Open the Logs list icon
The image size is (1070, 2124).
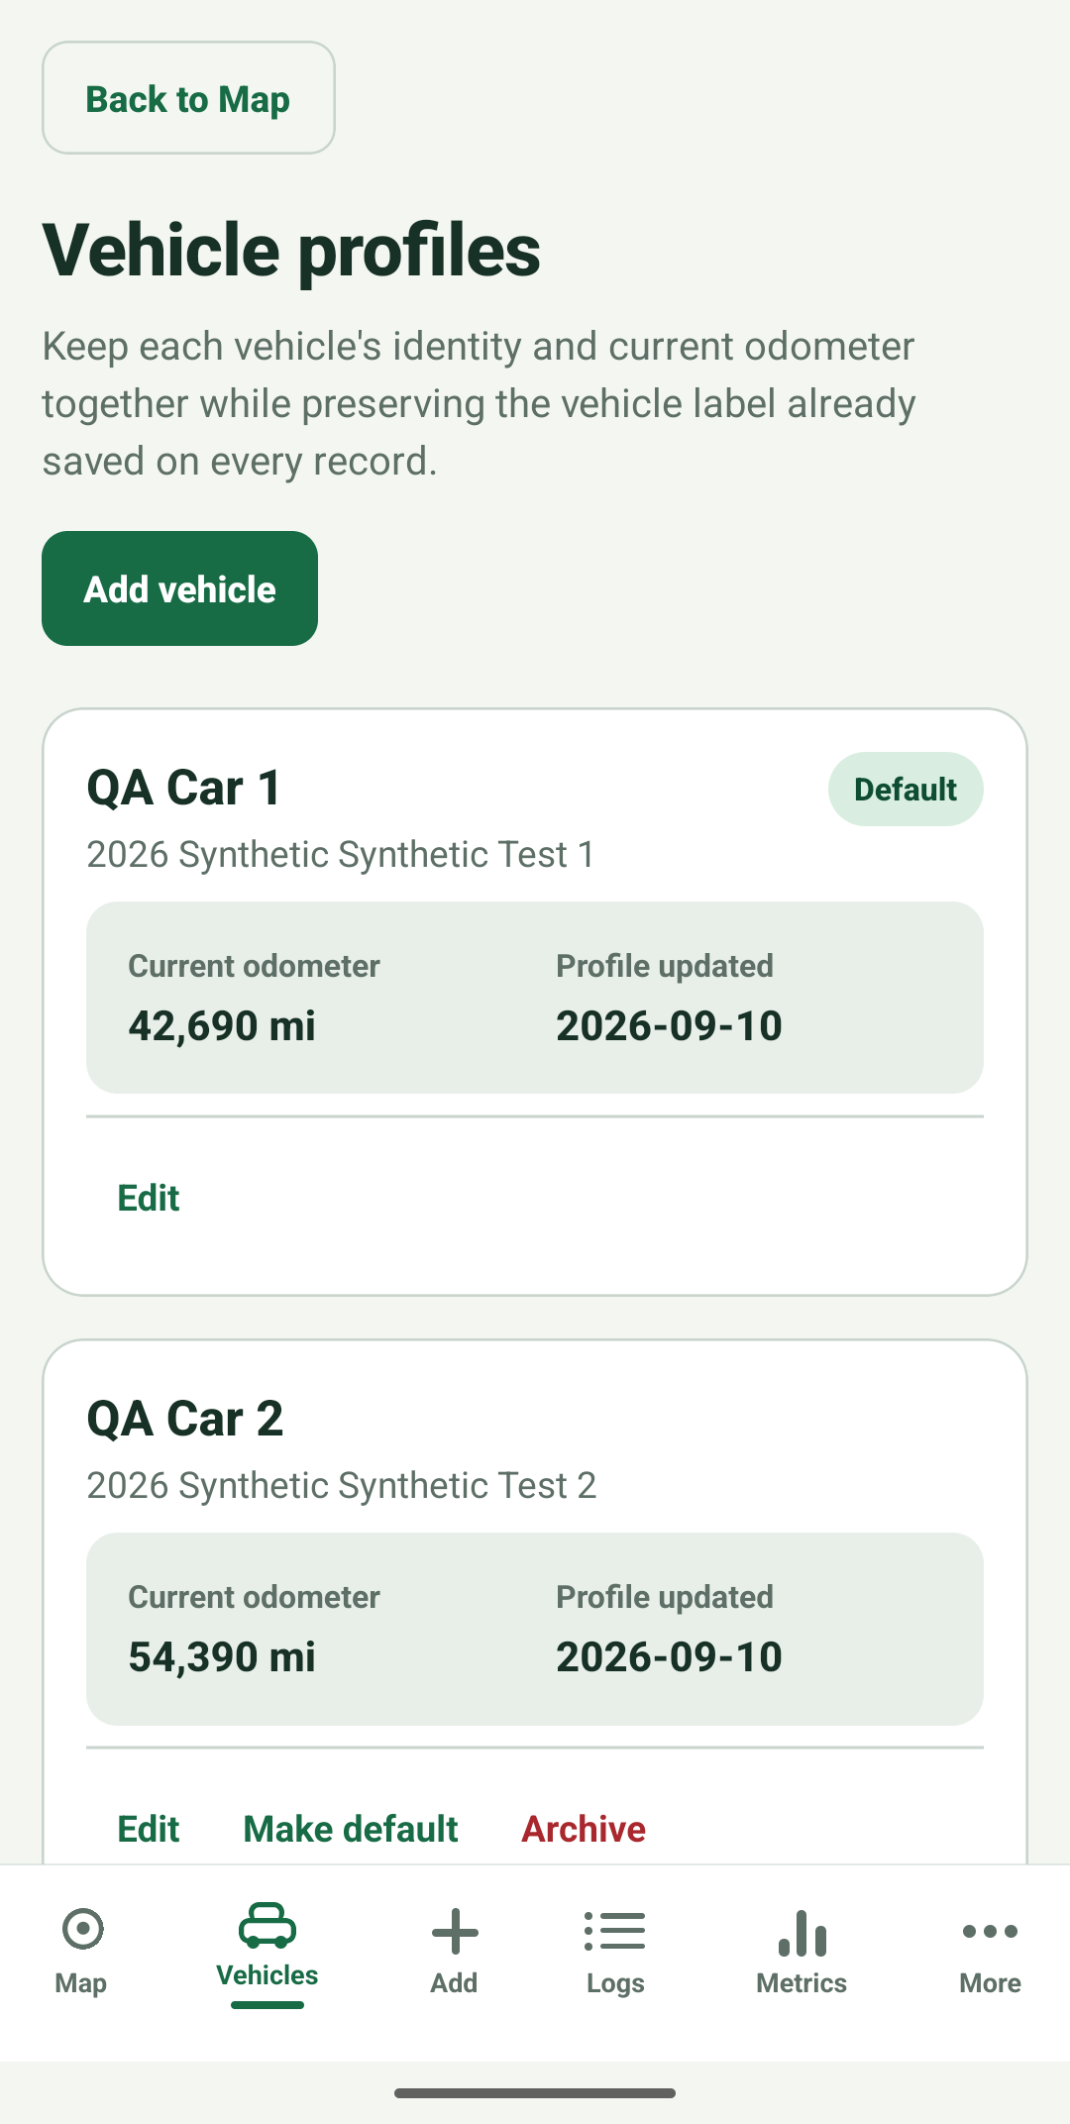[615, 1931]
